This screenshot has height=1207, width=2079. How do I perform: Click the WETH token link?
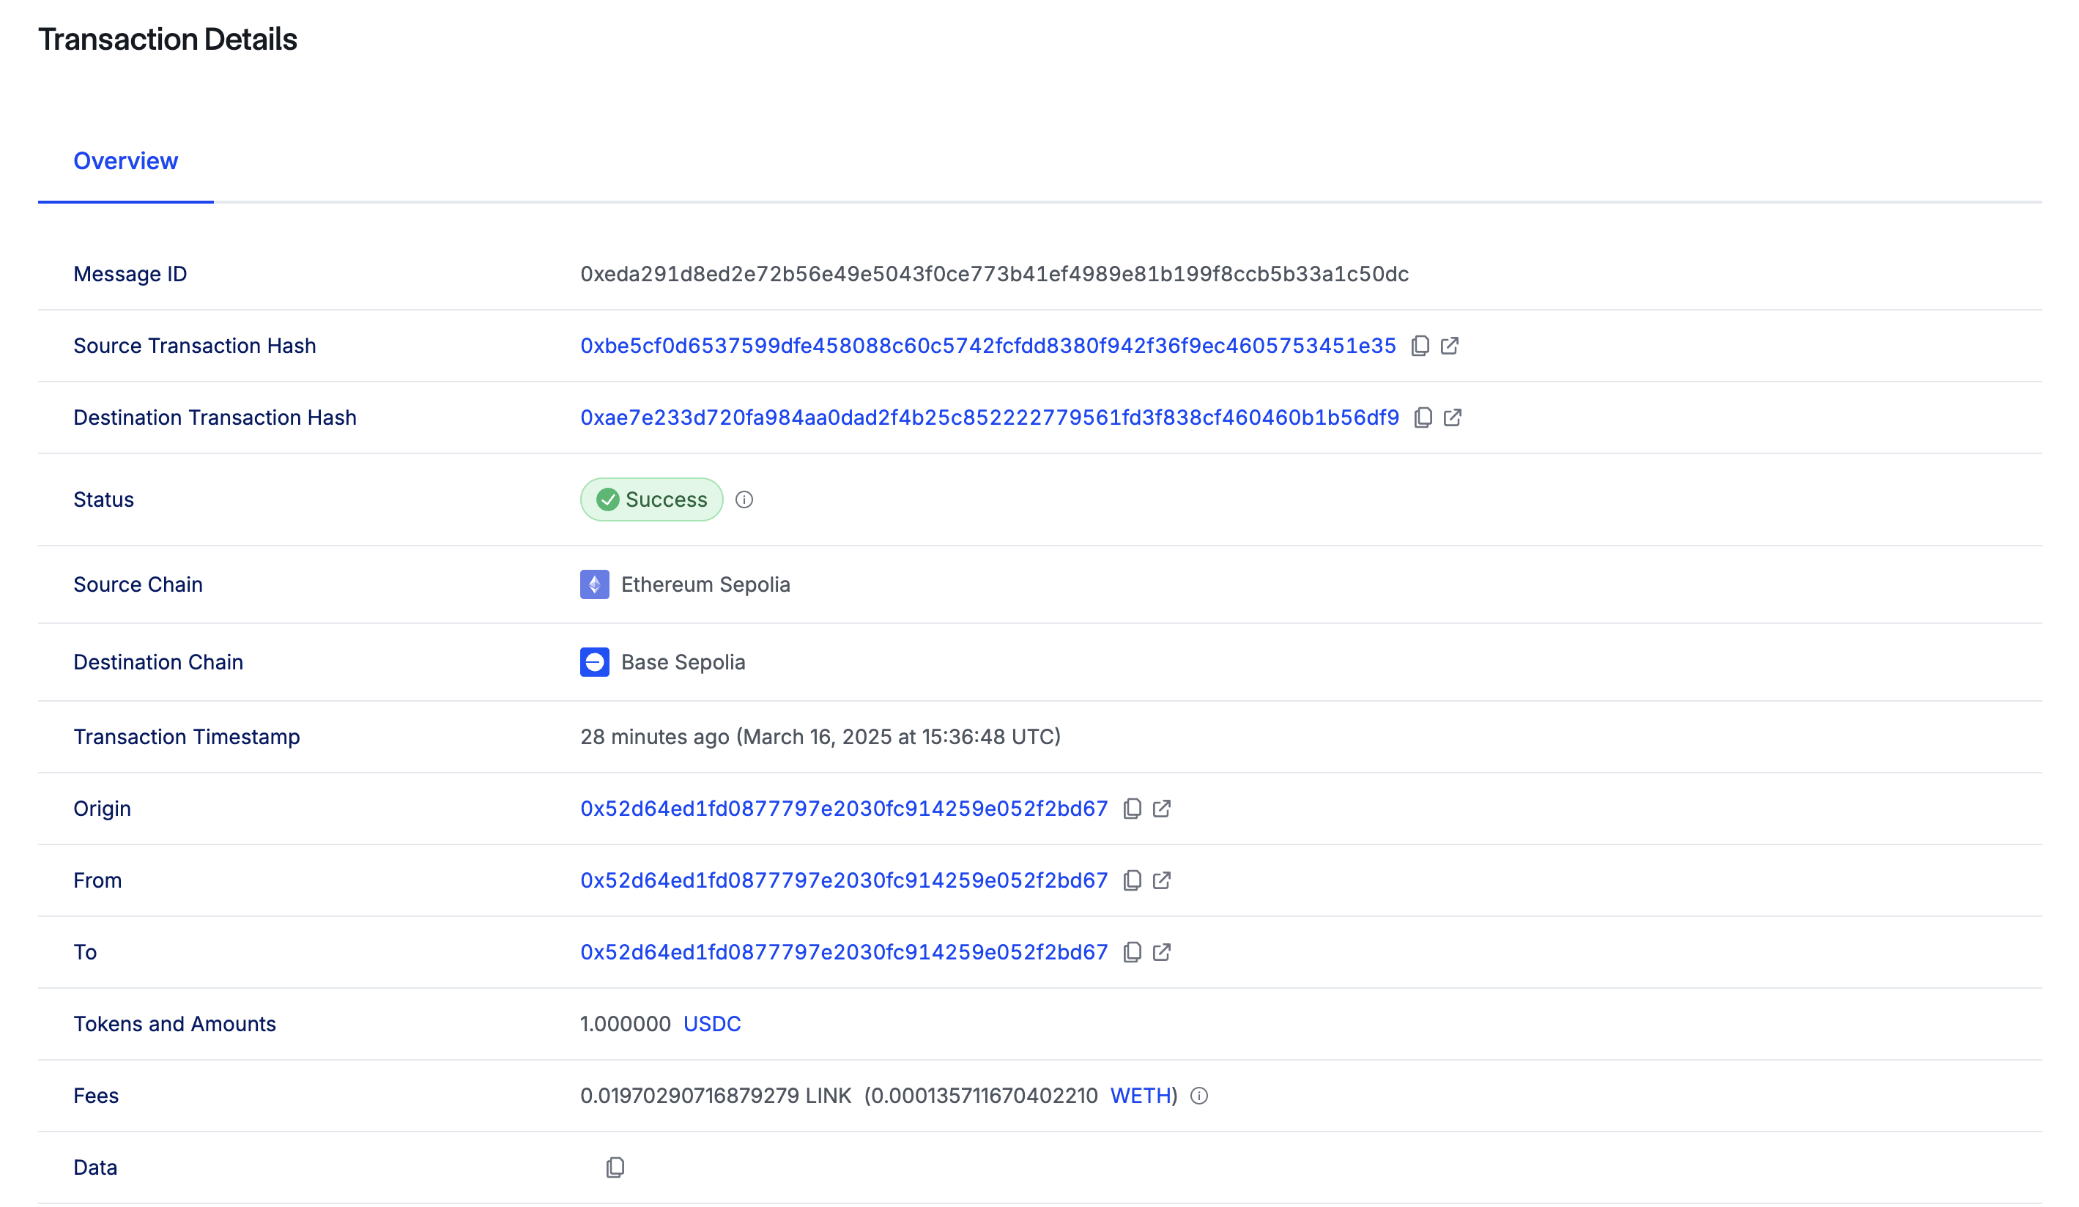(x=1141, y=1096)
